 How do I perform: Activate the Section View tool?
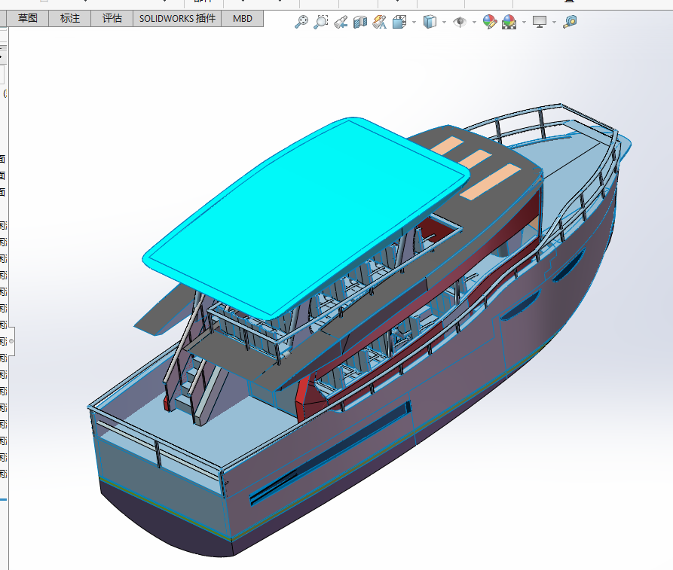360,22
